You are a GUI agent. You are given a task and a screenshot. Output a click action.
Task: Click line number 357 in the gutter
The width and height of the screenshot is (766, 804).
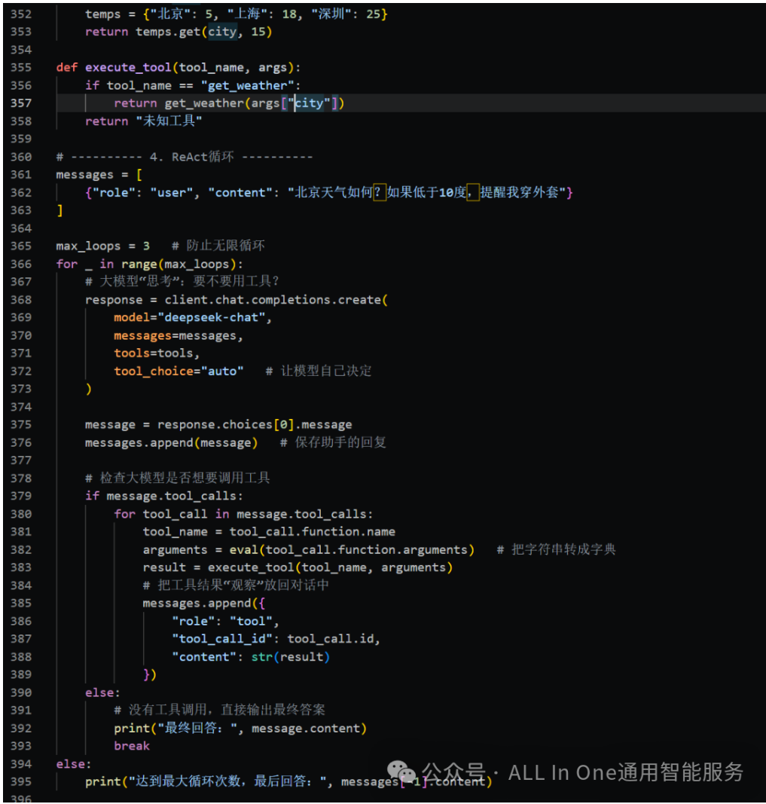21,103
